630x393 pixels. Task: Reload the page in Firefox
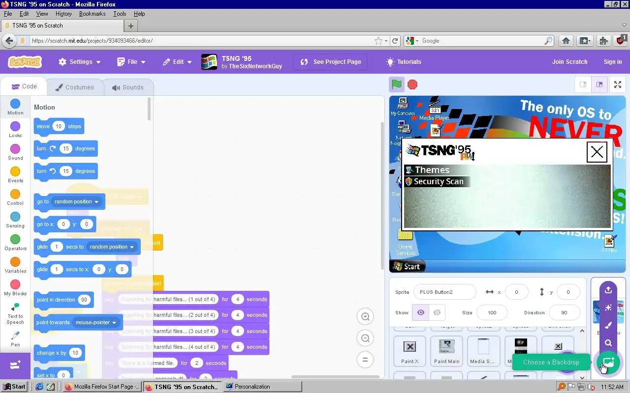click(395, 41)
